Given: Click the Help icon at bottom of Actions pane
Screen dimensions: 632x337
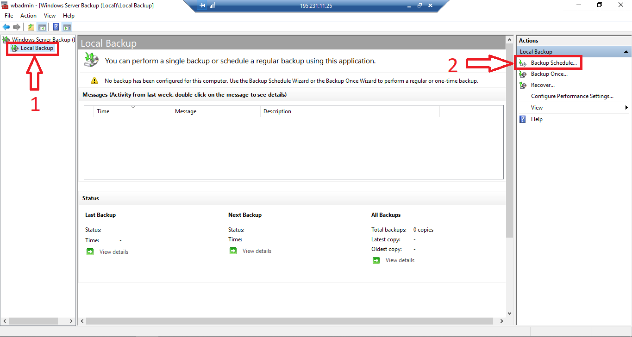Looking at the screenshot, I should click(x=522, y=119).
